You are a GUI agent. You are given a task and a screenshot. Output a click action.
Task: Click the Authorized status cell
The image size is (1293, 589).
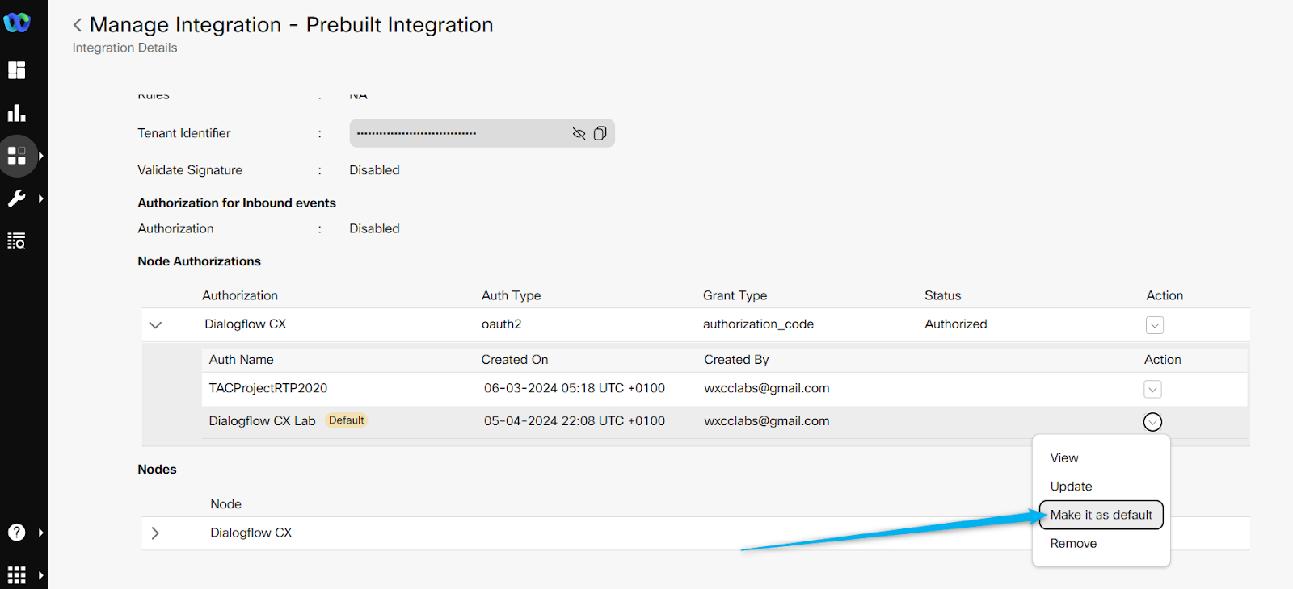956,324
